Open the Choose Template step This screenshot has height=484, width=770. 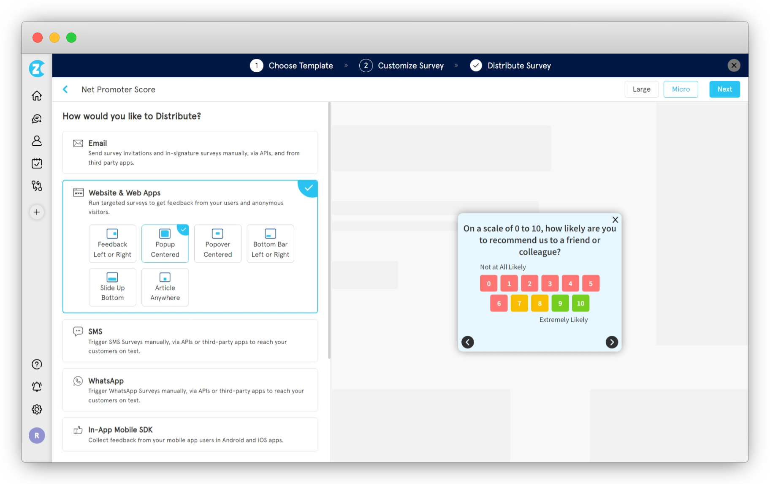292,65
